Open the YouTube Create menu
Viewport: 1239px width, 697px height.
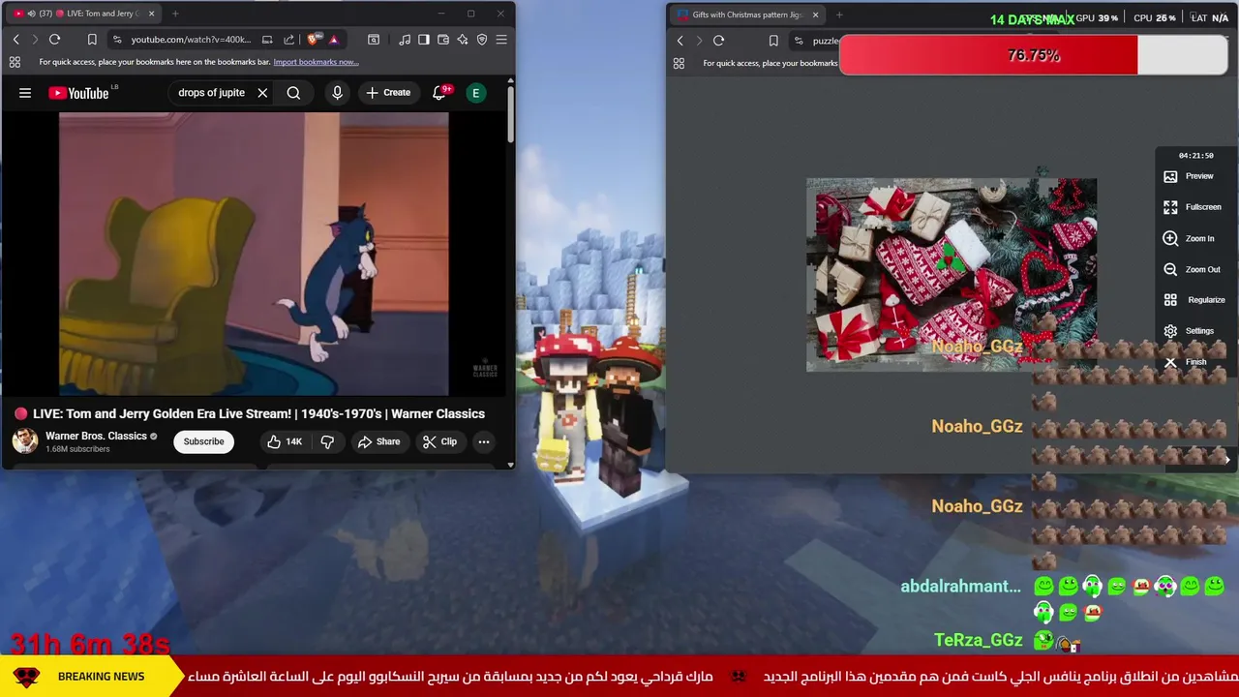(388, 93)
